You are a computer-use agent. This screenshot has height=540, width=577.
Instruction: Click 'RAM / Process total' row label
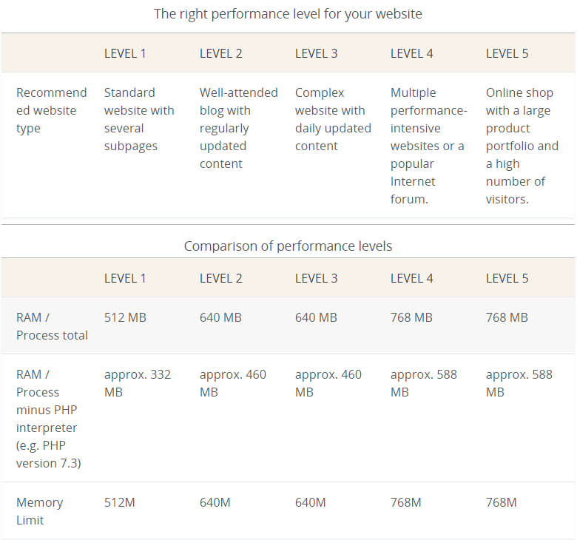[x=52, y=326]
